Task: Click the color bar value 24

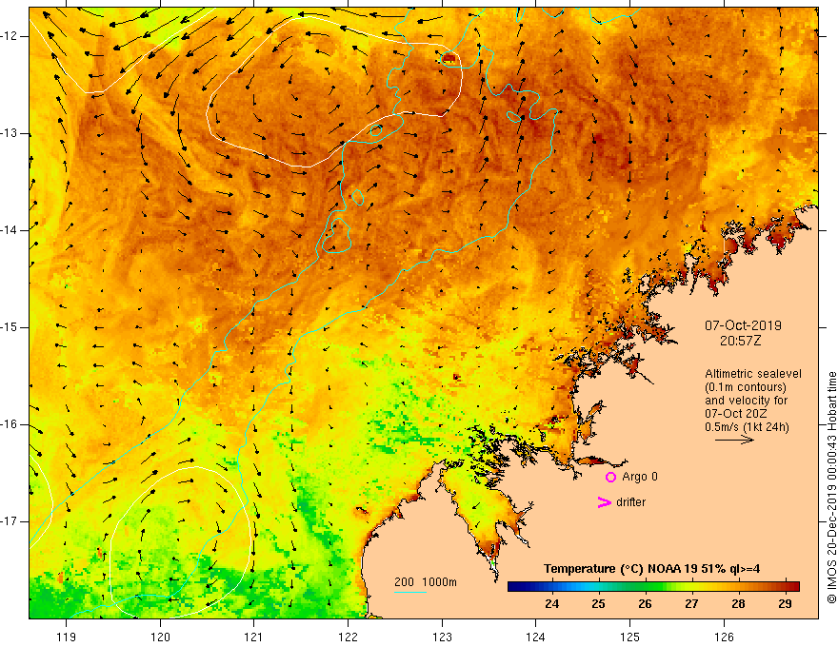Action: (551, 604)
